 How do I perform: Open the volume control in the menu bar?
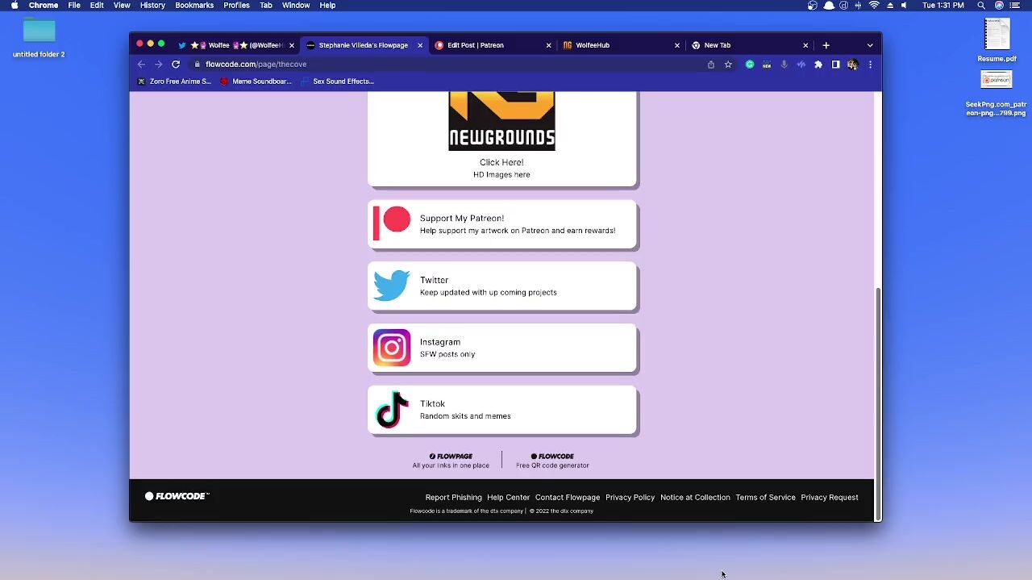coord(904,6)
